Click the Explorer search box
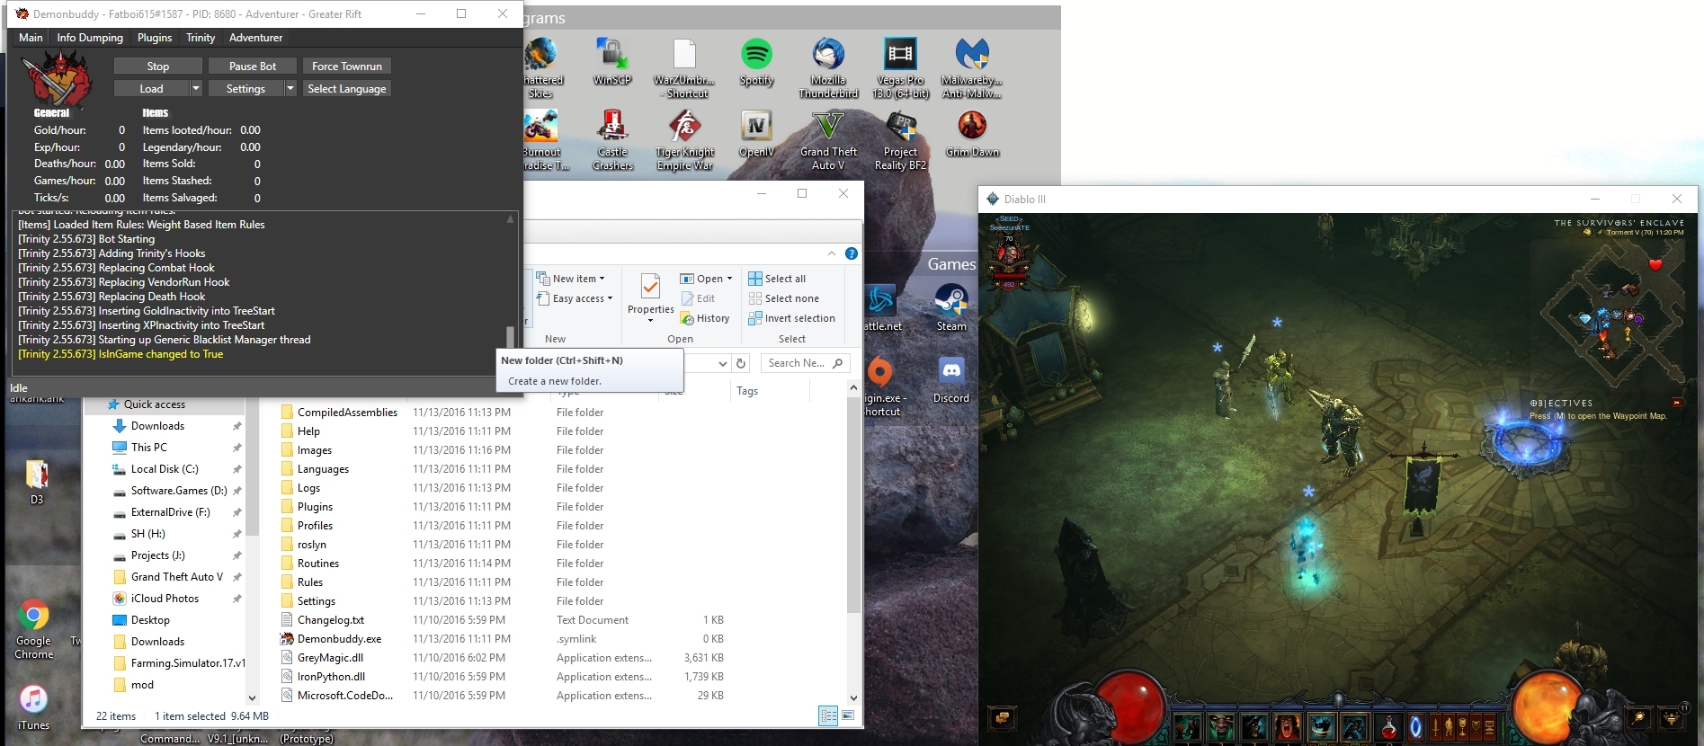Image resolution: width=1704 pixels, height=746 pixels. click(x=805, y=363)
